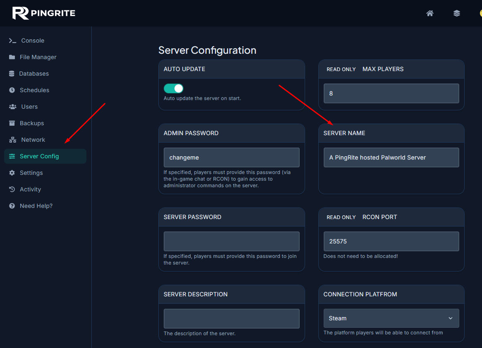Click the home icon in top bar
This screenshot has height=348, width=482.
430,13
